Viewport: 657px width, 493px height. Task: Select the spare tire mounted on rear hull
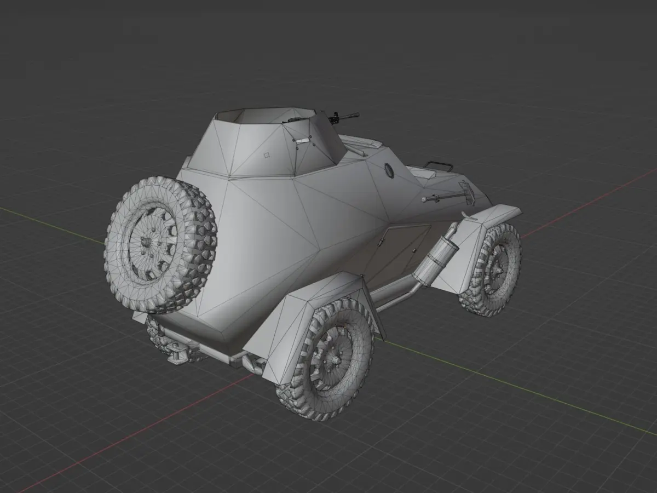point(160,245)
